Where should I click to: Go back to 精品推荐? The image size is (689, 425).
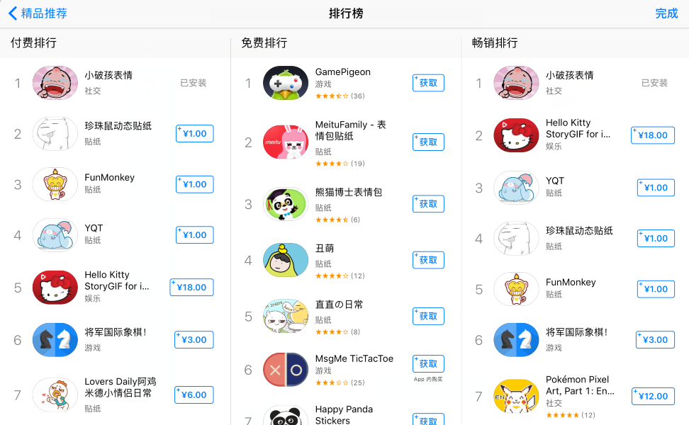pyautogui.click(x=38, y=13)
